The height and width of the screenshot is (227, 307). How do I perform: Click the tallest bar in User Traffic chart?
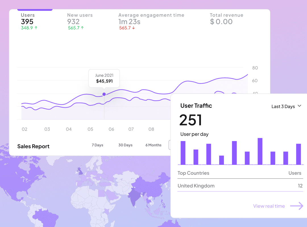click(260, 151)
